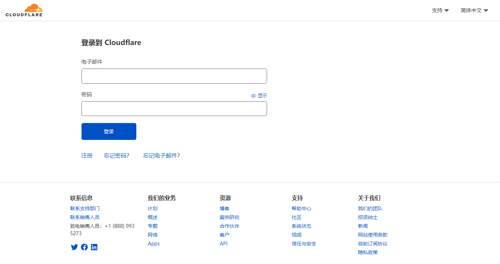Expand the 支持 dropdown in header
Screen dimensions: 500x264
pyautogui.click(x=440, y=11)
